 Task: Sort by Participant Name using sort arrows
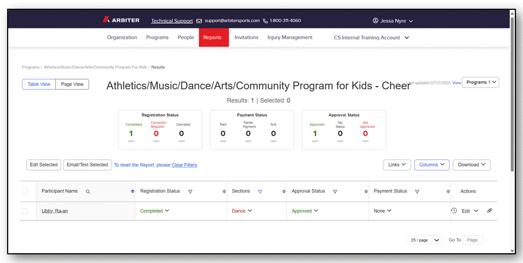(133, 192)
